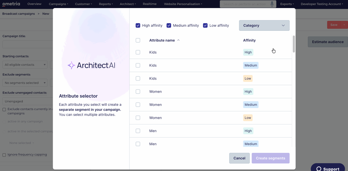
Task: Click the Support chat bubble icon
Action: click(x=319, y=169)
